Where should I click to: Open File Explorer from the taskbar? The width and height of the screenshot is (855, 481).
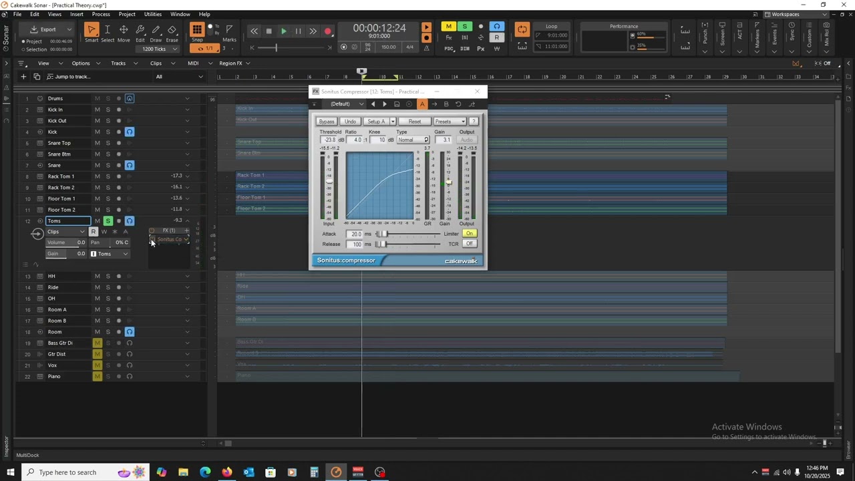click(183, 472)
